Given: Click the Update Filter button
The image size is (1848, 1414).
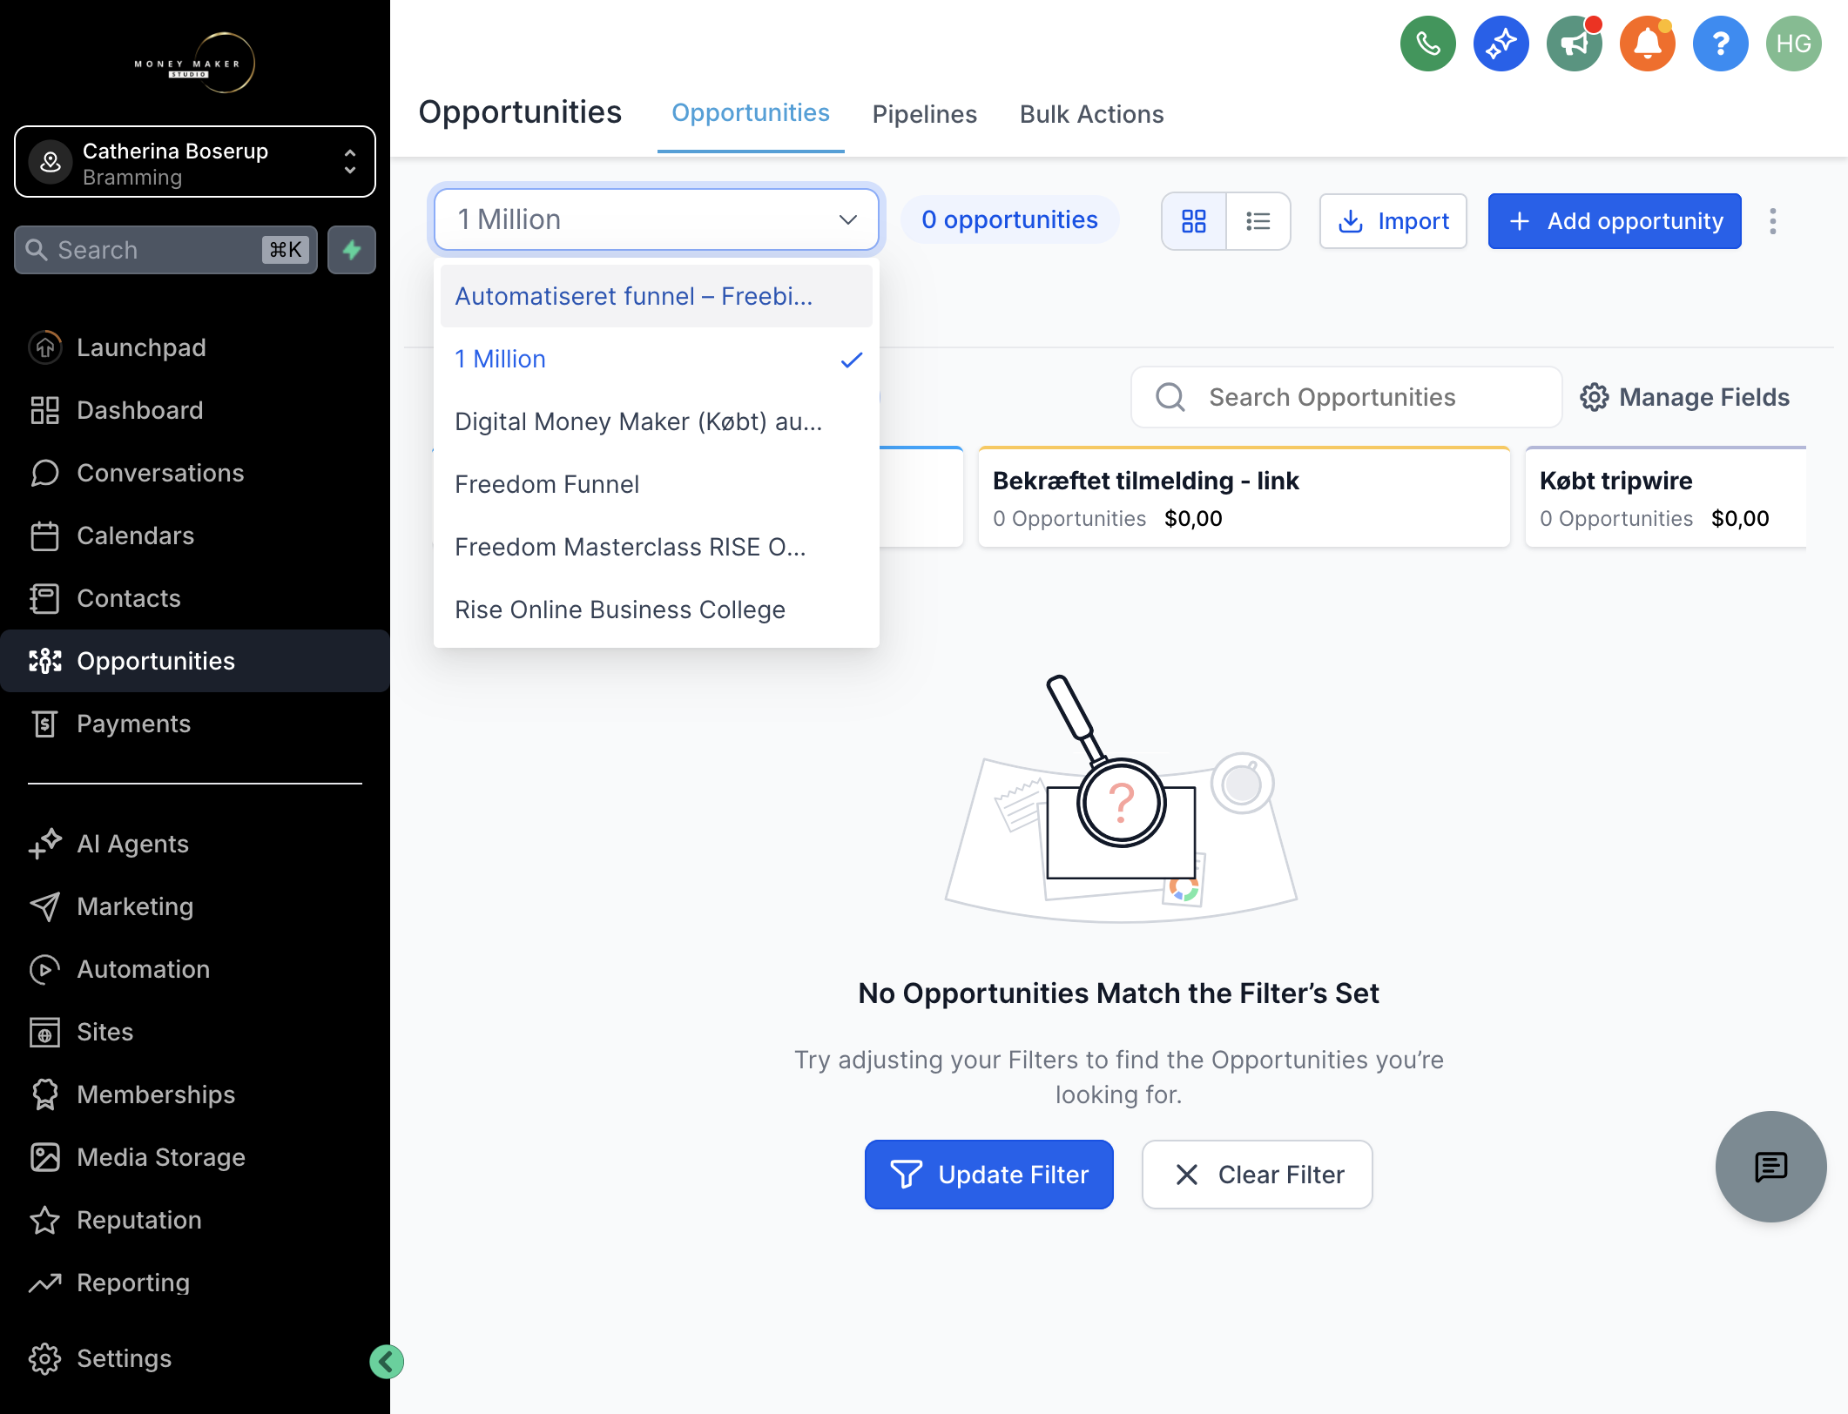Looking at the screenshot, I should (988, 1175).
